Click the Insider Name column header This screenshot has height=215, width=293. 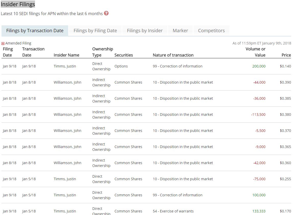(66, 55)
